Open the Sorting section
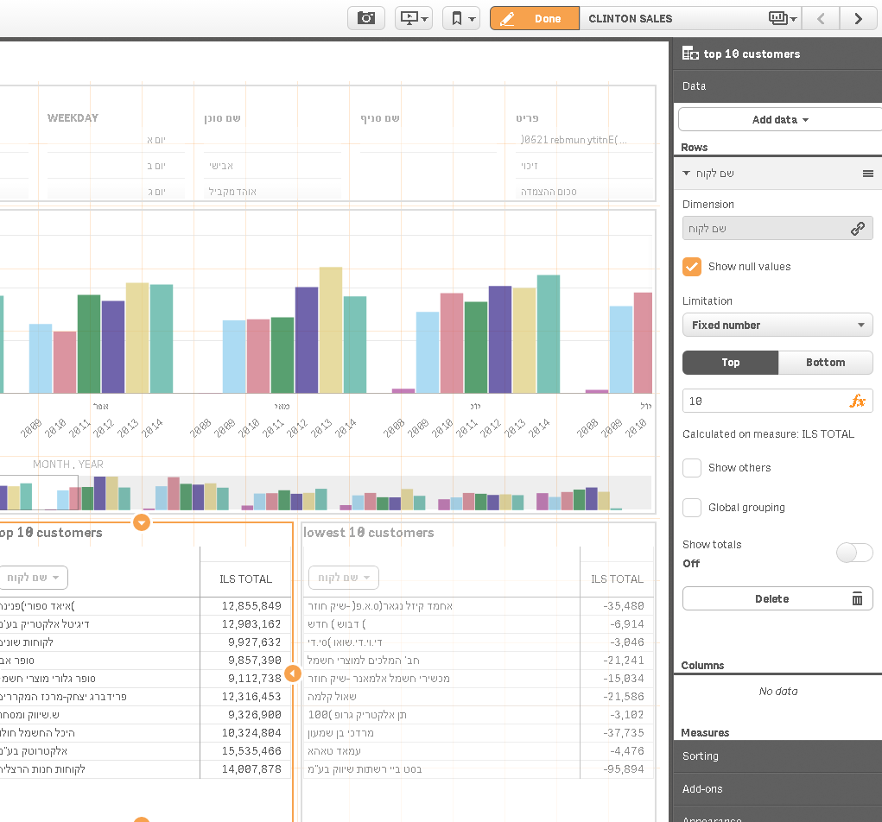This screenshot has width=882, height=822. tap(777, 756)
